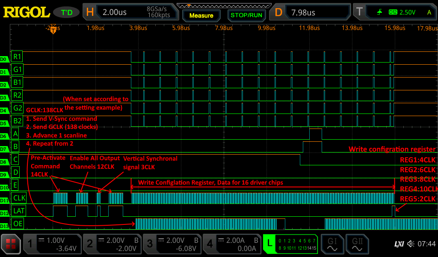438x257 pixels.
Task: Select the G1 channel label
Action: point(17,69)
